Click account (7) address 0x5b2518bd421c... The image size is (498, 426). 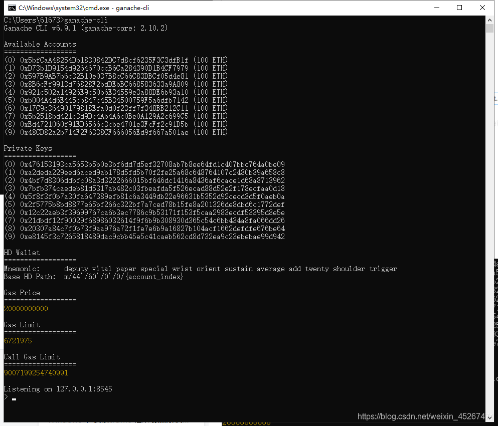pos(104,116)
